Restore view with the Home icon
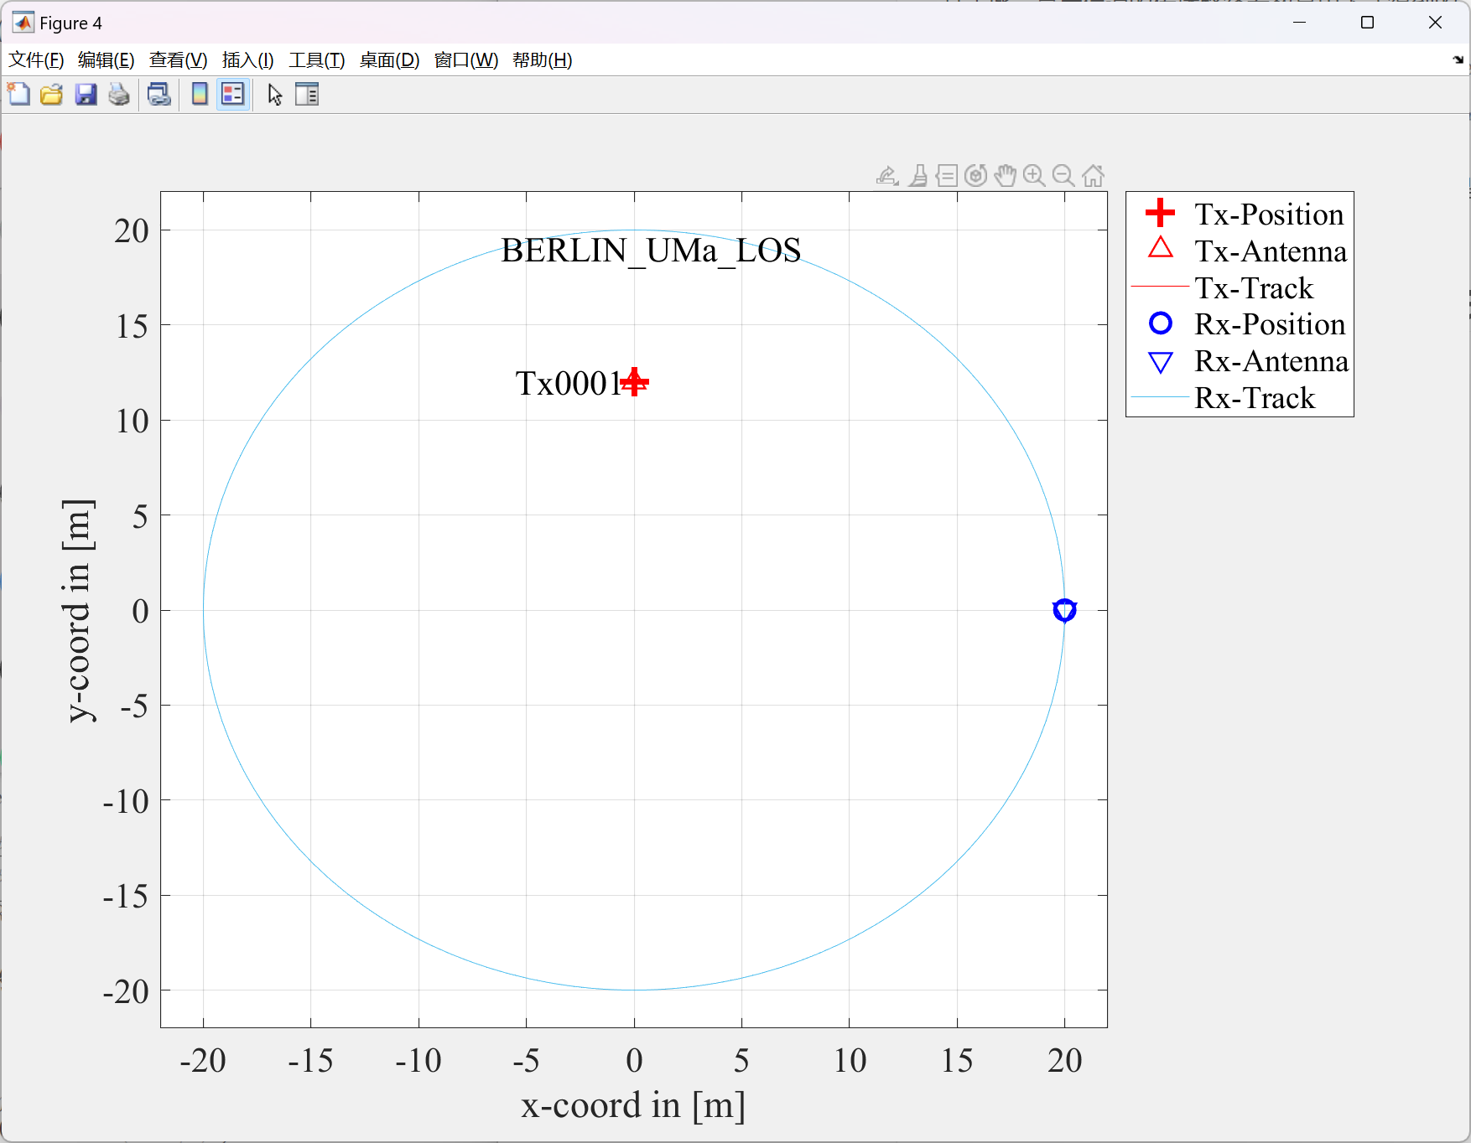This screenshot has width=1471, height=1143. coord(1091,175)
